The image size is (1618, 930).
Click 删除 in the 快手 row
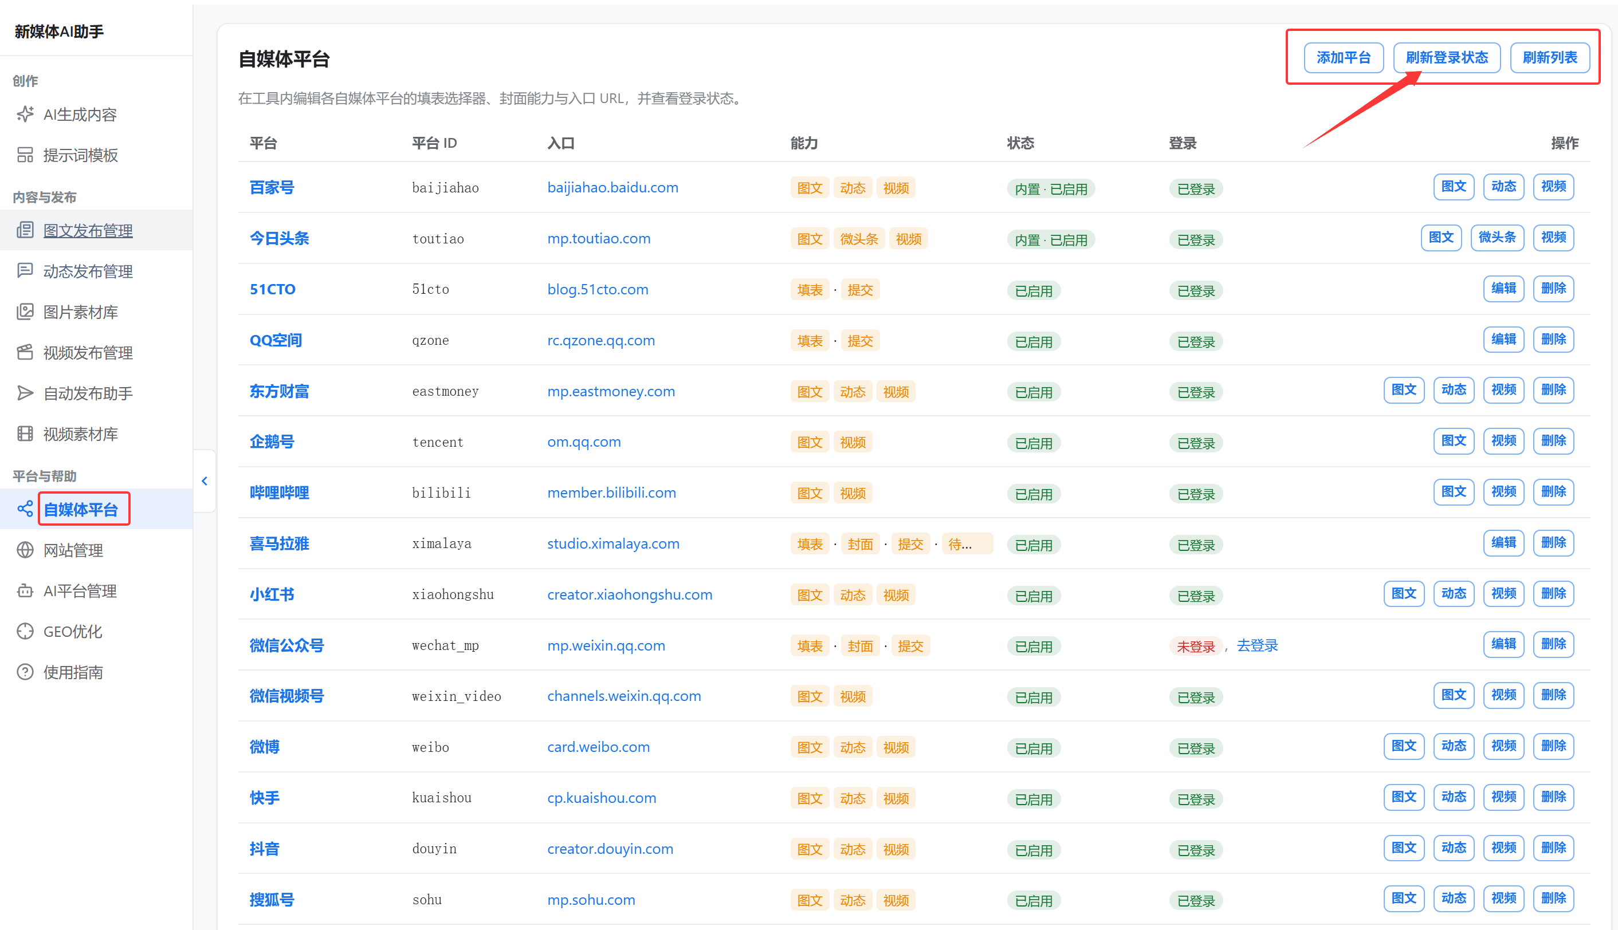pos(1553,797)
